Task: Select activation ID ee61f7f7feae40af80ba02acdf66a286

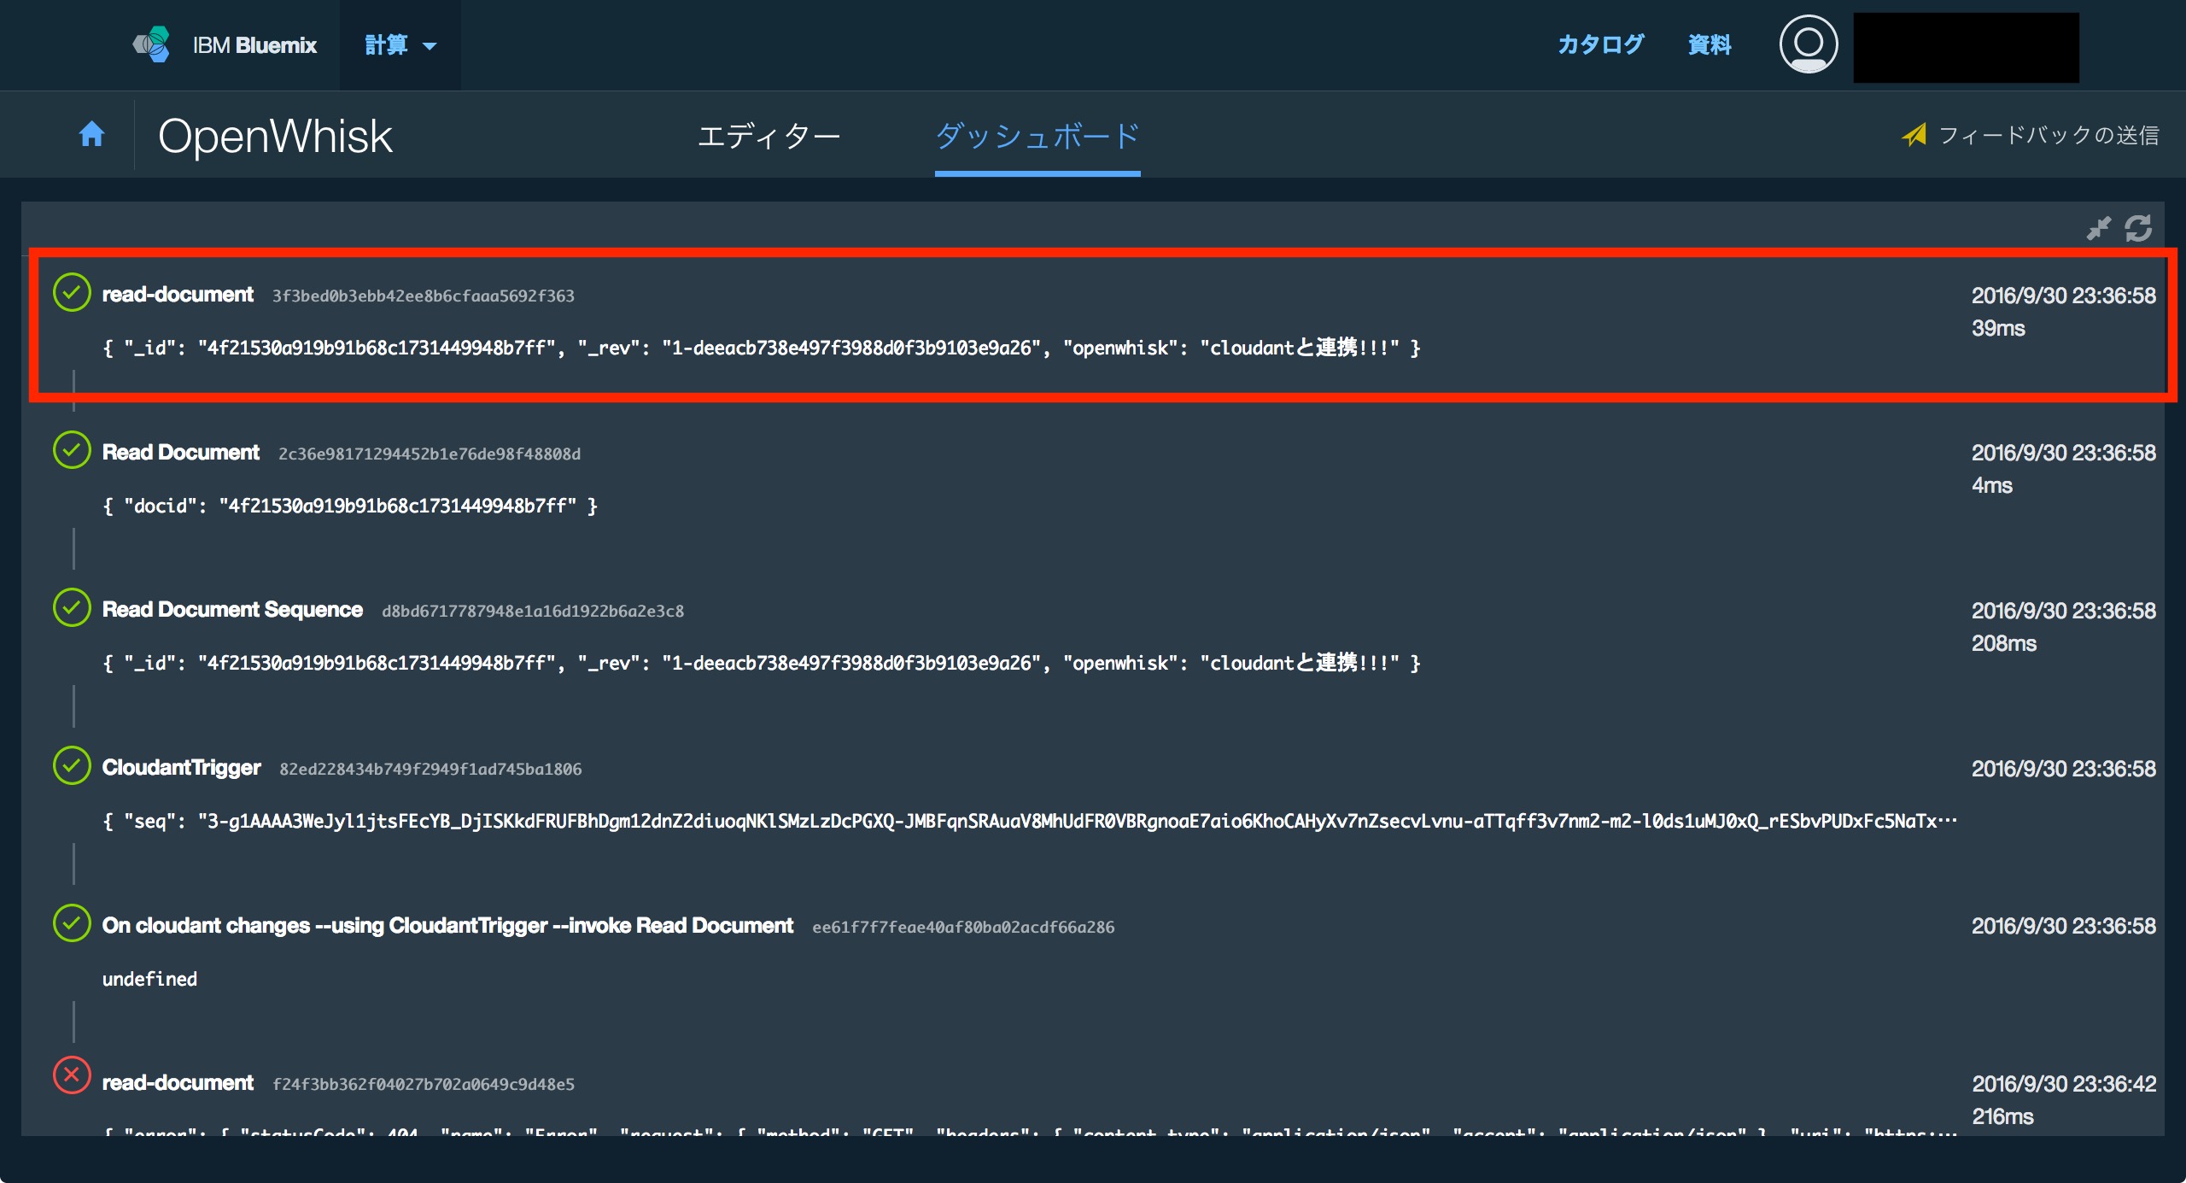Action: click(x=963, y=927)
